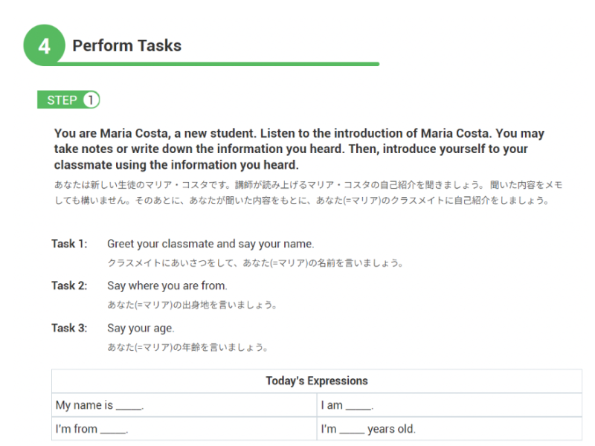
Task: Click the bold Maria Costa instruction paragraph
Action: point(299,149)
